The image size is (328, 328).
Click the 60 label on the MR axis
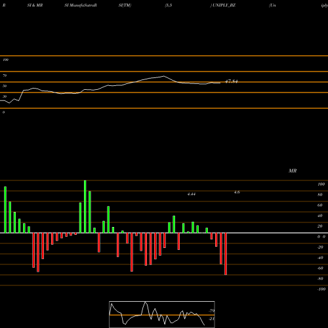click(320, 205)
